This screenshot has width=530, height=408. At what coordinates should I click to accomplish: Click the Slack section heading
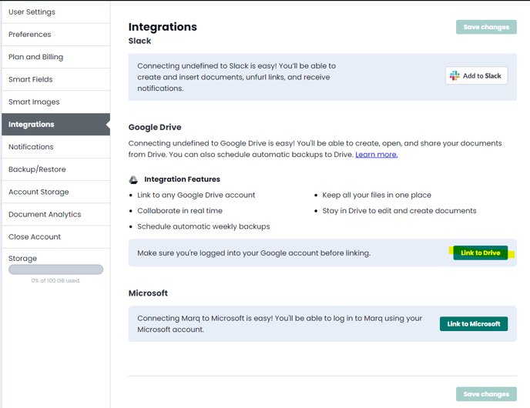point(139,41)
